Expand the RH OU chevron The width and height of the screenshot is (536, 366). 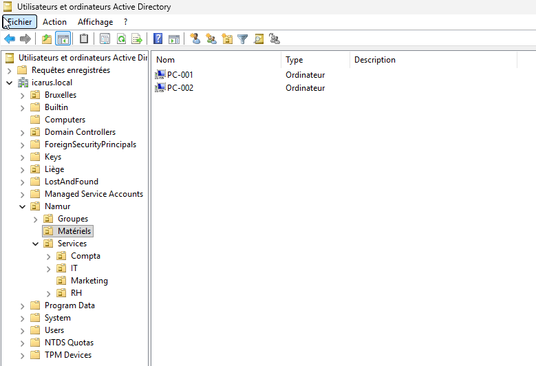click(49, 294)
